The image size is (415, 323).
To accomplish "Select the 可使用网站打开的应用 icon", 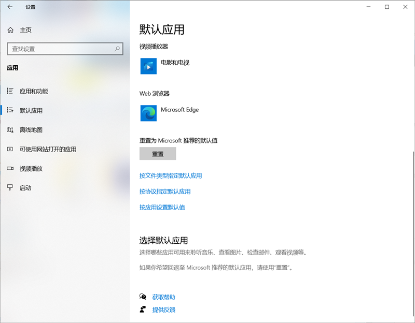I will click(x=9, y=149).
